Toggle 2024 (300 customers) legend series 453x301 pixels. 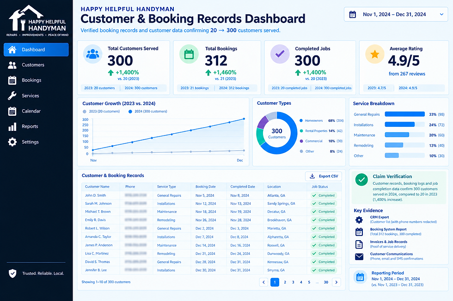(147, 112)
